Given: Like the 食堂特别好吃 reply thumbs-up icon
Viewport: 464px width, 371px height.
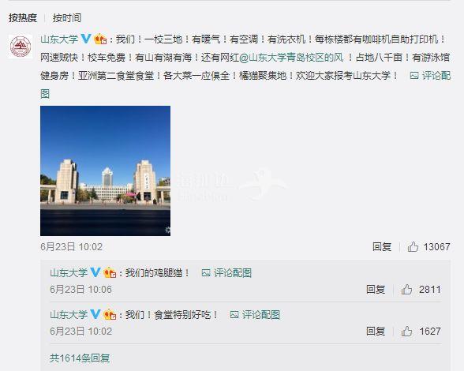Looking at the screenshot, I should [x=406, y=331].
